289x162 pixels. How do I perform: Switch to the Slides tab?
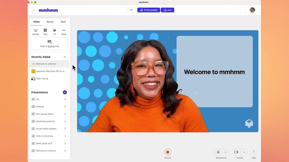click(x=36, y=22)
